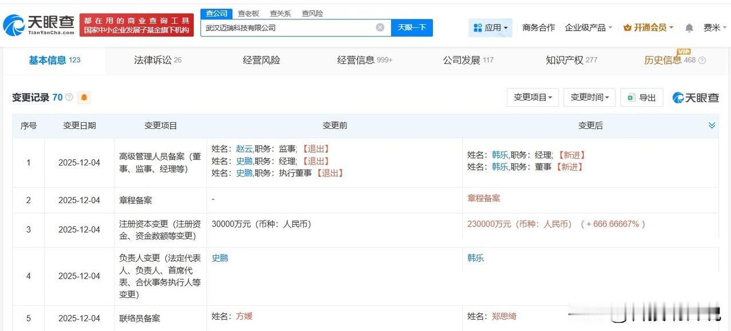Open the 应用 dropdown menu
The height and width of the screenshot is (331, 731).
coord(490,27)
